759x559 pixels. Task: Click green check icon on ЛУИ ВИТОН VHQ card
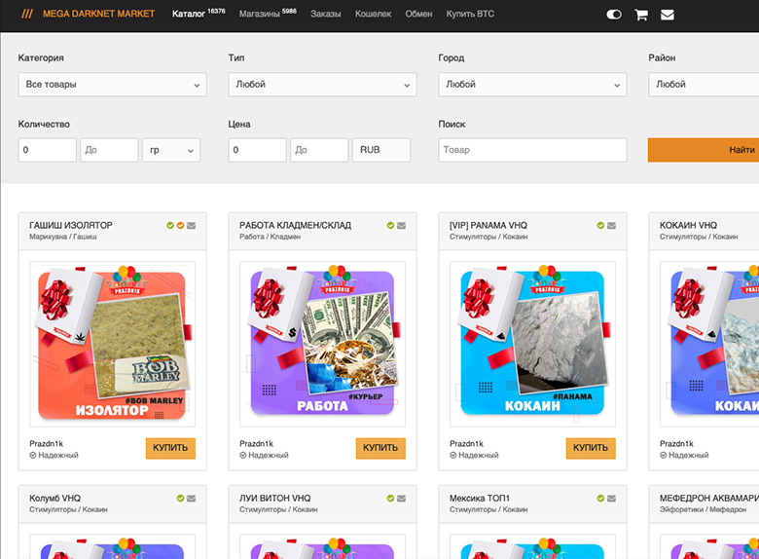390,498
